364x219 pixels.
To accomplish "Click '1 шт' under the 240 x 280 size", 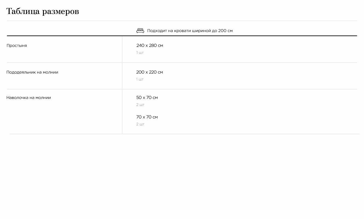I will click(x=140, y=53).
